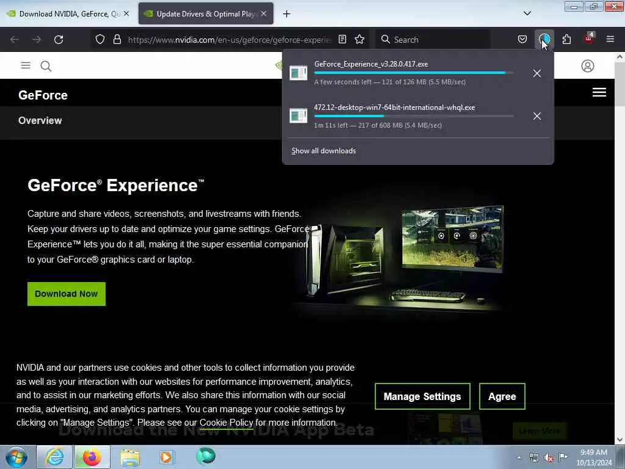Expand the list all tabs chevron

coord(527,13)
